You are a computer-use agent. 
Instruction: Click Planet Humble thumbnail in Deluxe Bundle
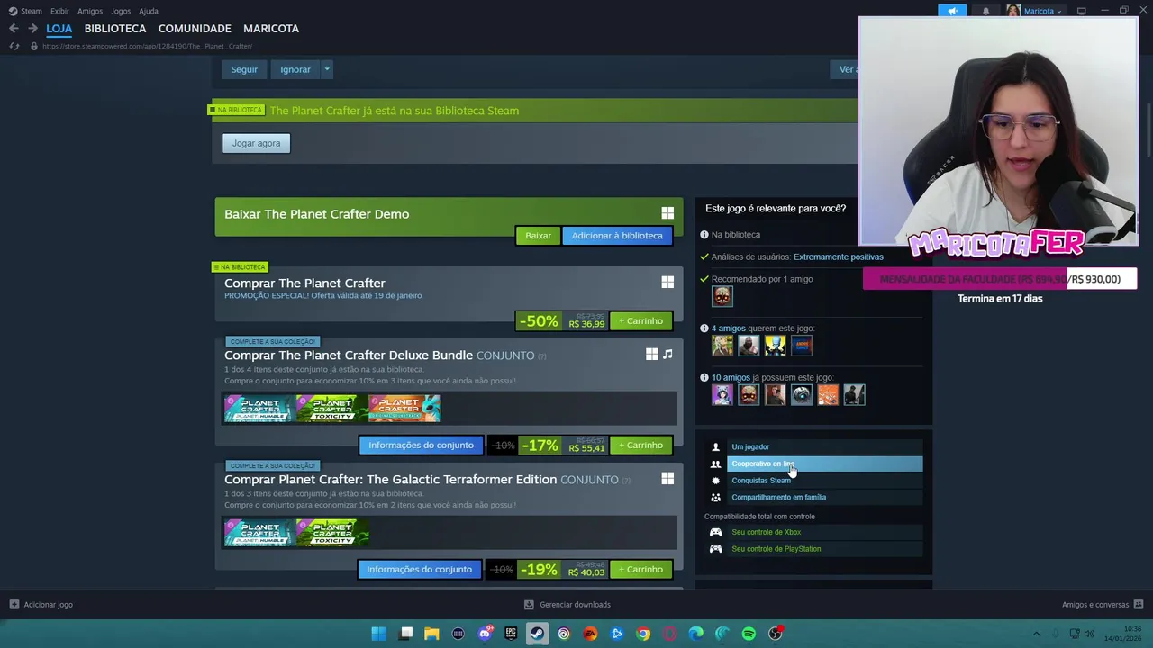259,409
